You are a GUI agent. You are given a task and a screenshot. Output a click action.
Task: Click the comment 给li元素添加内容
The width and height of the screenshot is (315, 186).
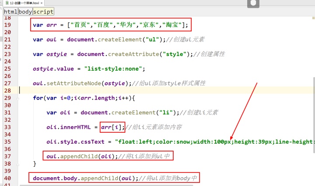coord(154,127)
